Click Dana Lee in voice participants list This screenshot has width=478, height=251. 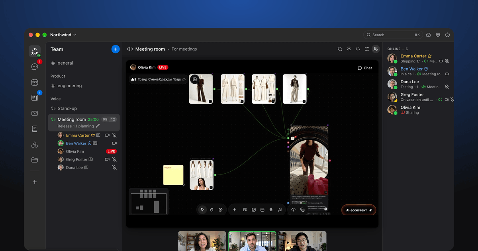pos(74,168)
